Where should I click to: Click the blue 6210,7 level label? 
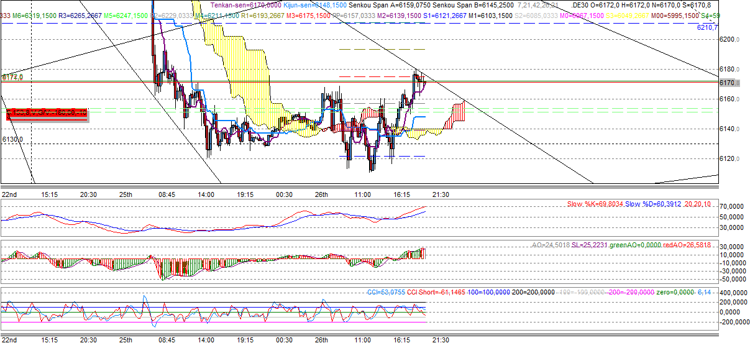click(707, 27)
